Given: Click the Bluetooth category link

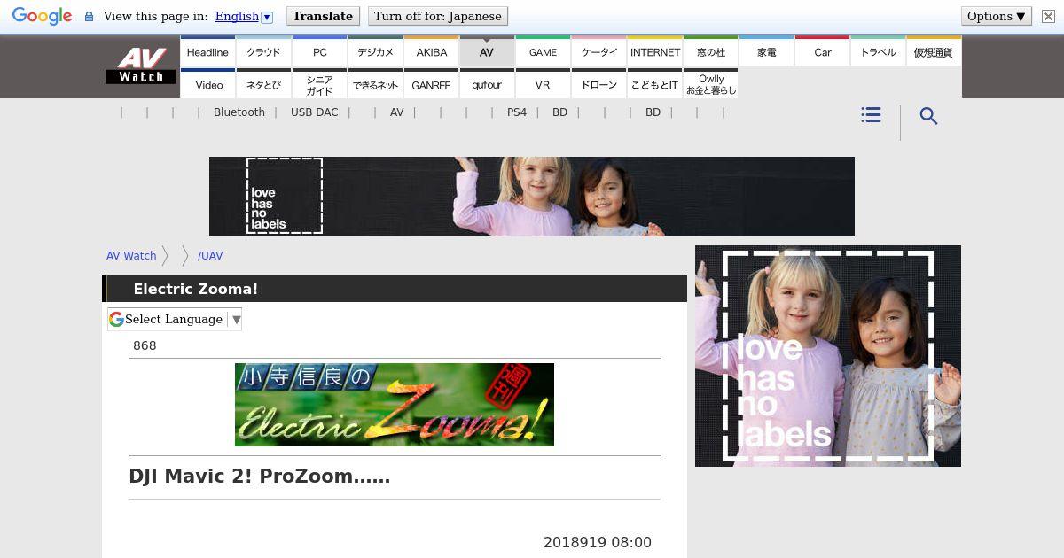Looking at the screenshot, I should 239,112.
